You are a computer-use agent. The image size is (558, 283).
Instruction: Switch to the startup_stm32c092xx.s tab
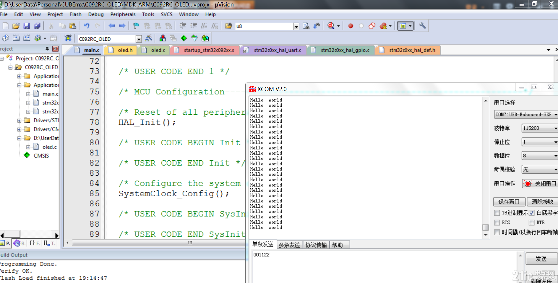[205, 50]
